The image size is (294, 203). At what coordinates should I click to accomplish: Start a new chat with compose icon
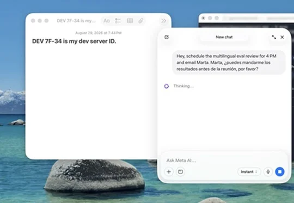[167, 37]
